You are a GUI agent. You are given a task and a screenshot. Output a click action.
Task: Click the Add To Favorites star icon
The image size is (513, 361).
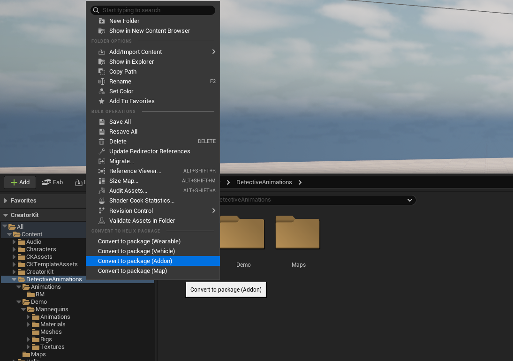(102, 101)
